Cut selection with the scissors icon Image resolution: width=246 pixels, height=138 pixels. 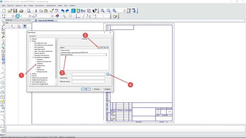tap(36, 11)
